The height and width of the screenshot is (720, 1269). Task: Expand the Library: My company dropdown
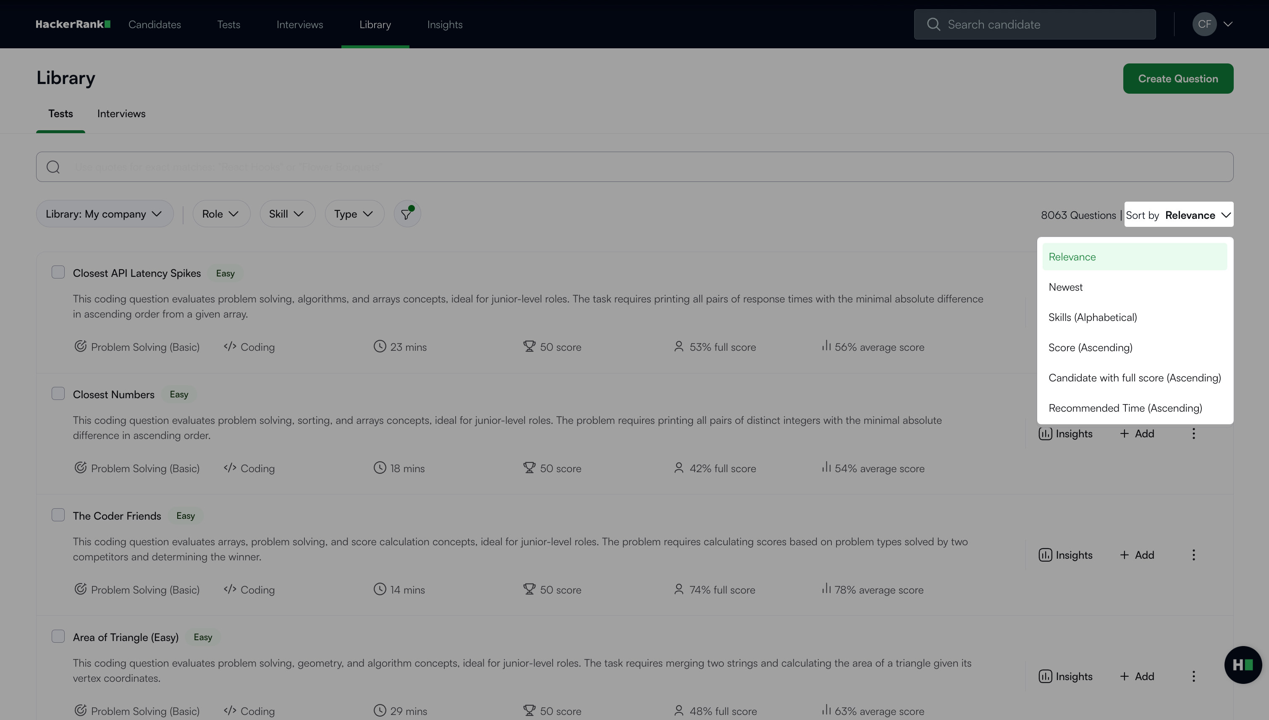(x=104, y=214)
